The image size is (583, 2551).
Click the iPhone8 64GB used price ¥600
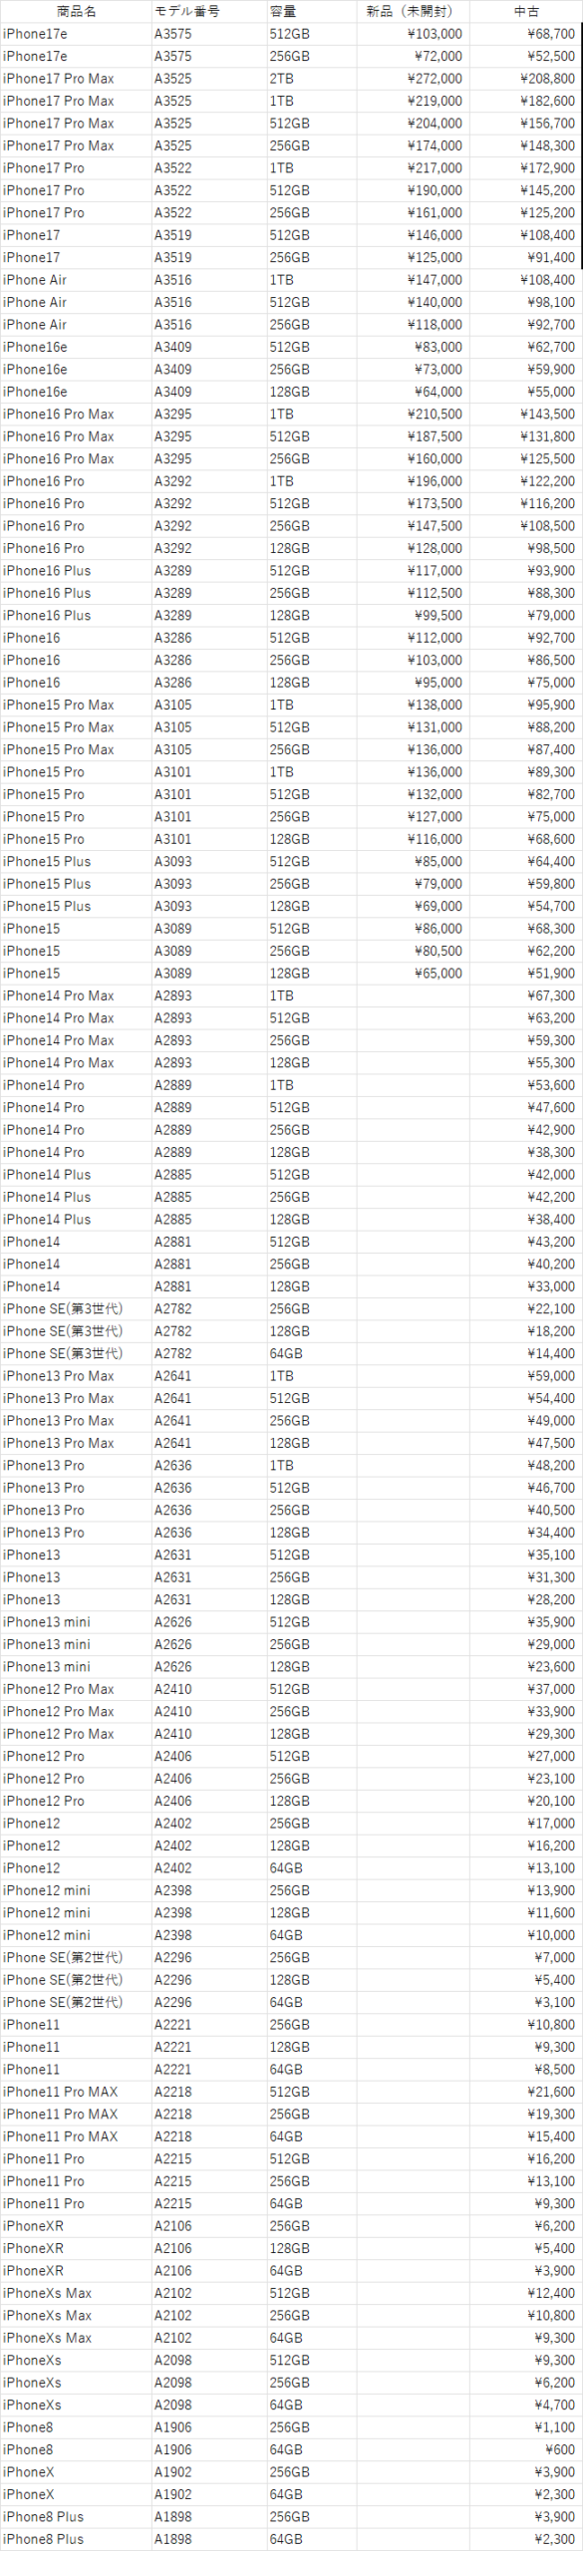524,2449
